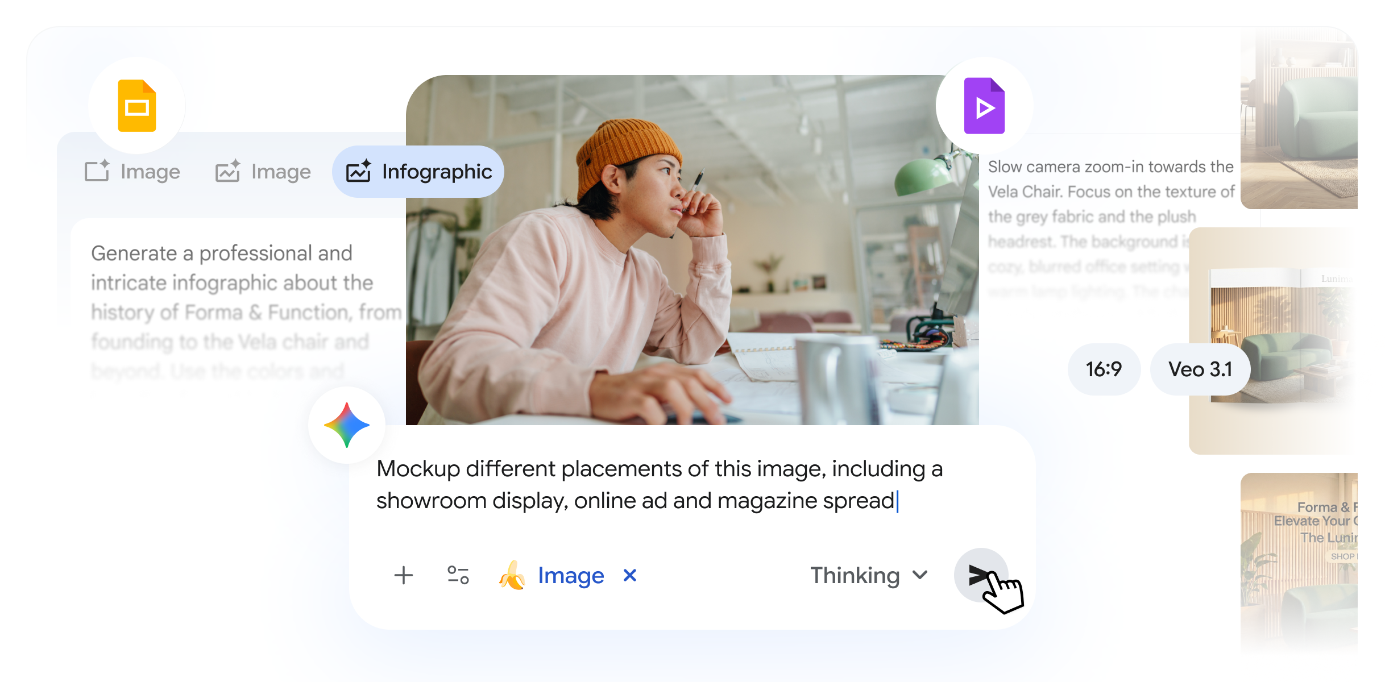Open the tools sliders icon
The image size is (1385, 682).
458,575
